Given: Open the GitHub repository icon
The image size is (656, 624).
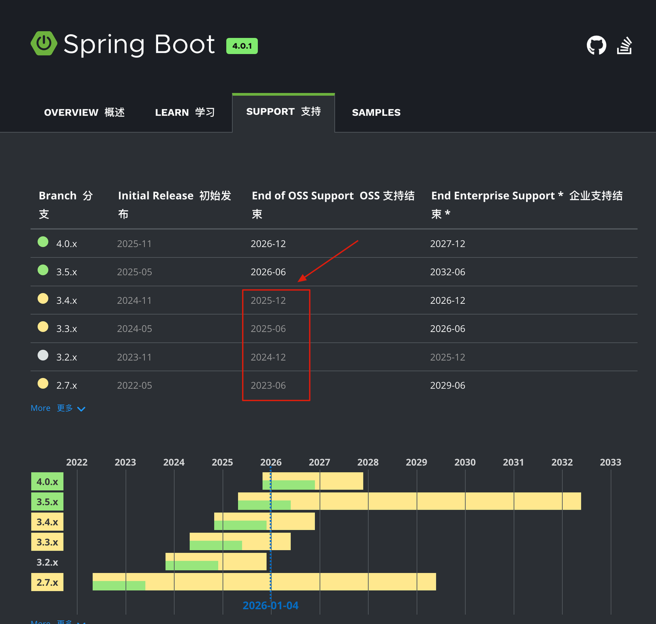Looking at the screenshot, I should [x=596, y=45].
